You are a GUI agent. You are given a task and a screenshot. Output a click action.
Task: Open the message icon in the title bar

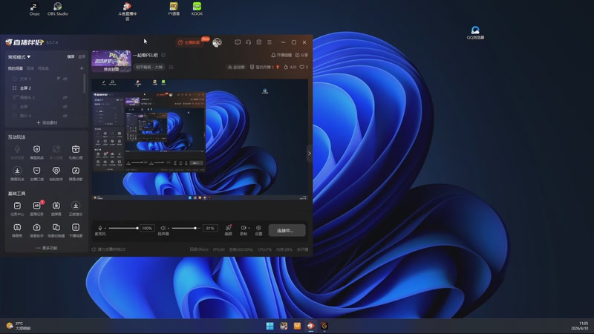point(237,42)
